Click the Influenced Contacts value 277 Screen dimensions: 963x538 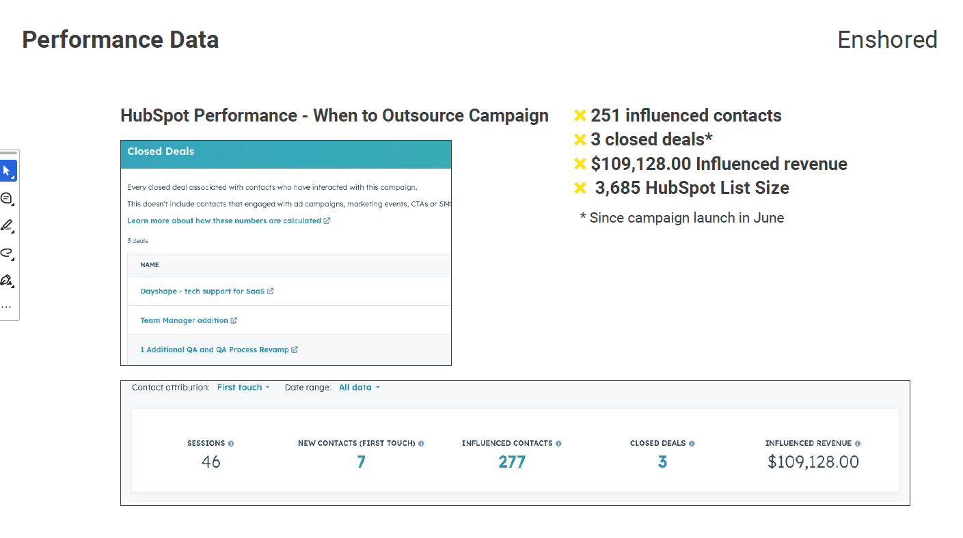tap(512, 462)
